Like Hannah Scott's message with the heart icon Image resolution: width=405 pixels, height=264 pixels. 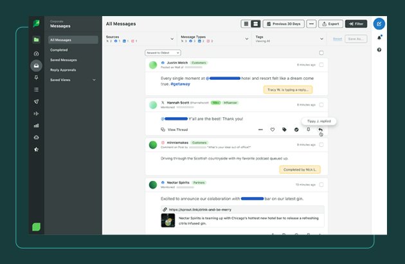click(x=273, y=129)
